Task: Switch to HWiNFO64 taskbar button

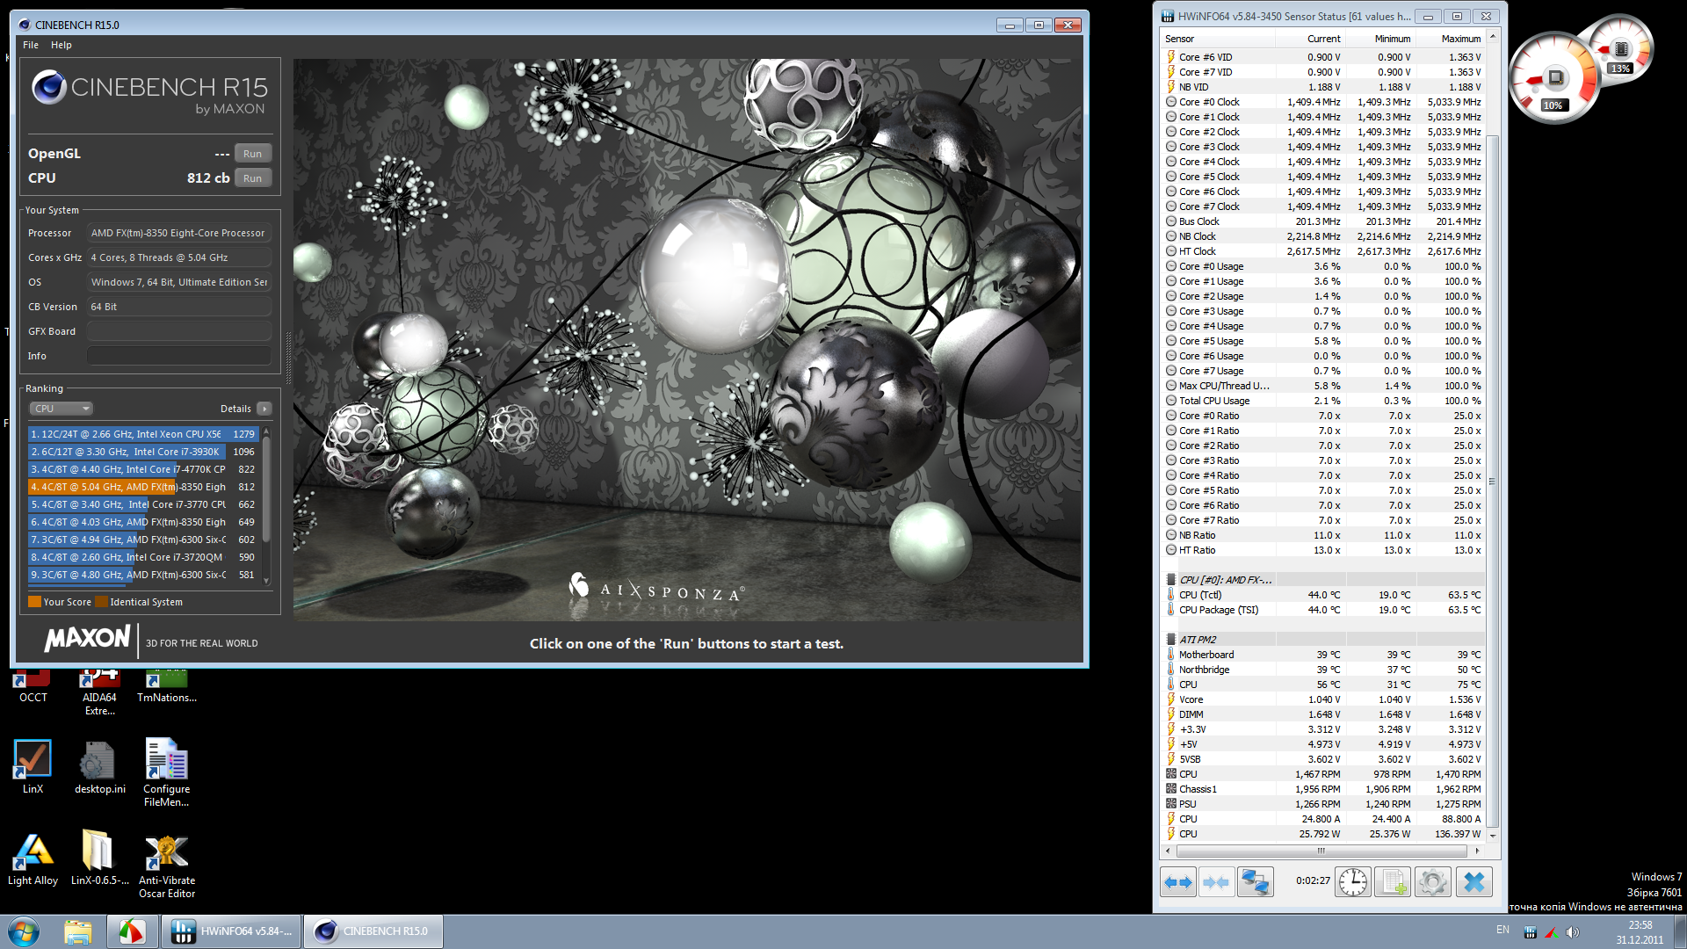Action: tap(232, 931)
